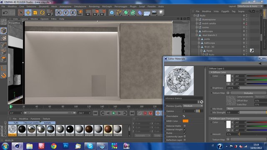Select the Rotate tool icon

pyautogui.click(x=42, y=12)
